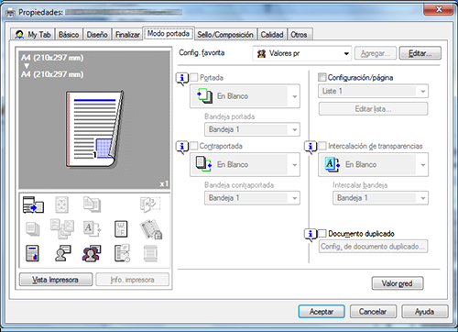Switch to the My Tab tab
458x332 pixels.
[32, 34]
